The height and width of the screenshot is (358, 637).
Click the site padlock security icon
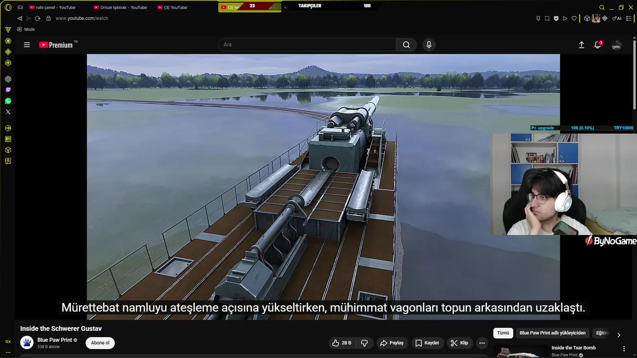click(48, 18)
